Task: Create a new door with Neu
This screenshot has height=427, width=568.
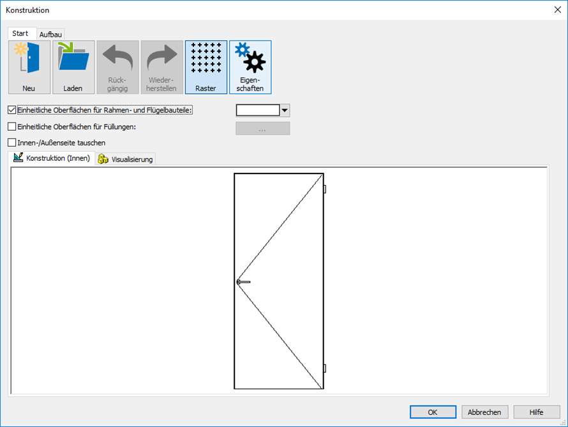Action: 29,67
